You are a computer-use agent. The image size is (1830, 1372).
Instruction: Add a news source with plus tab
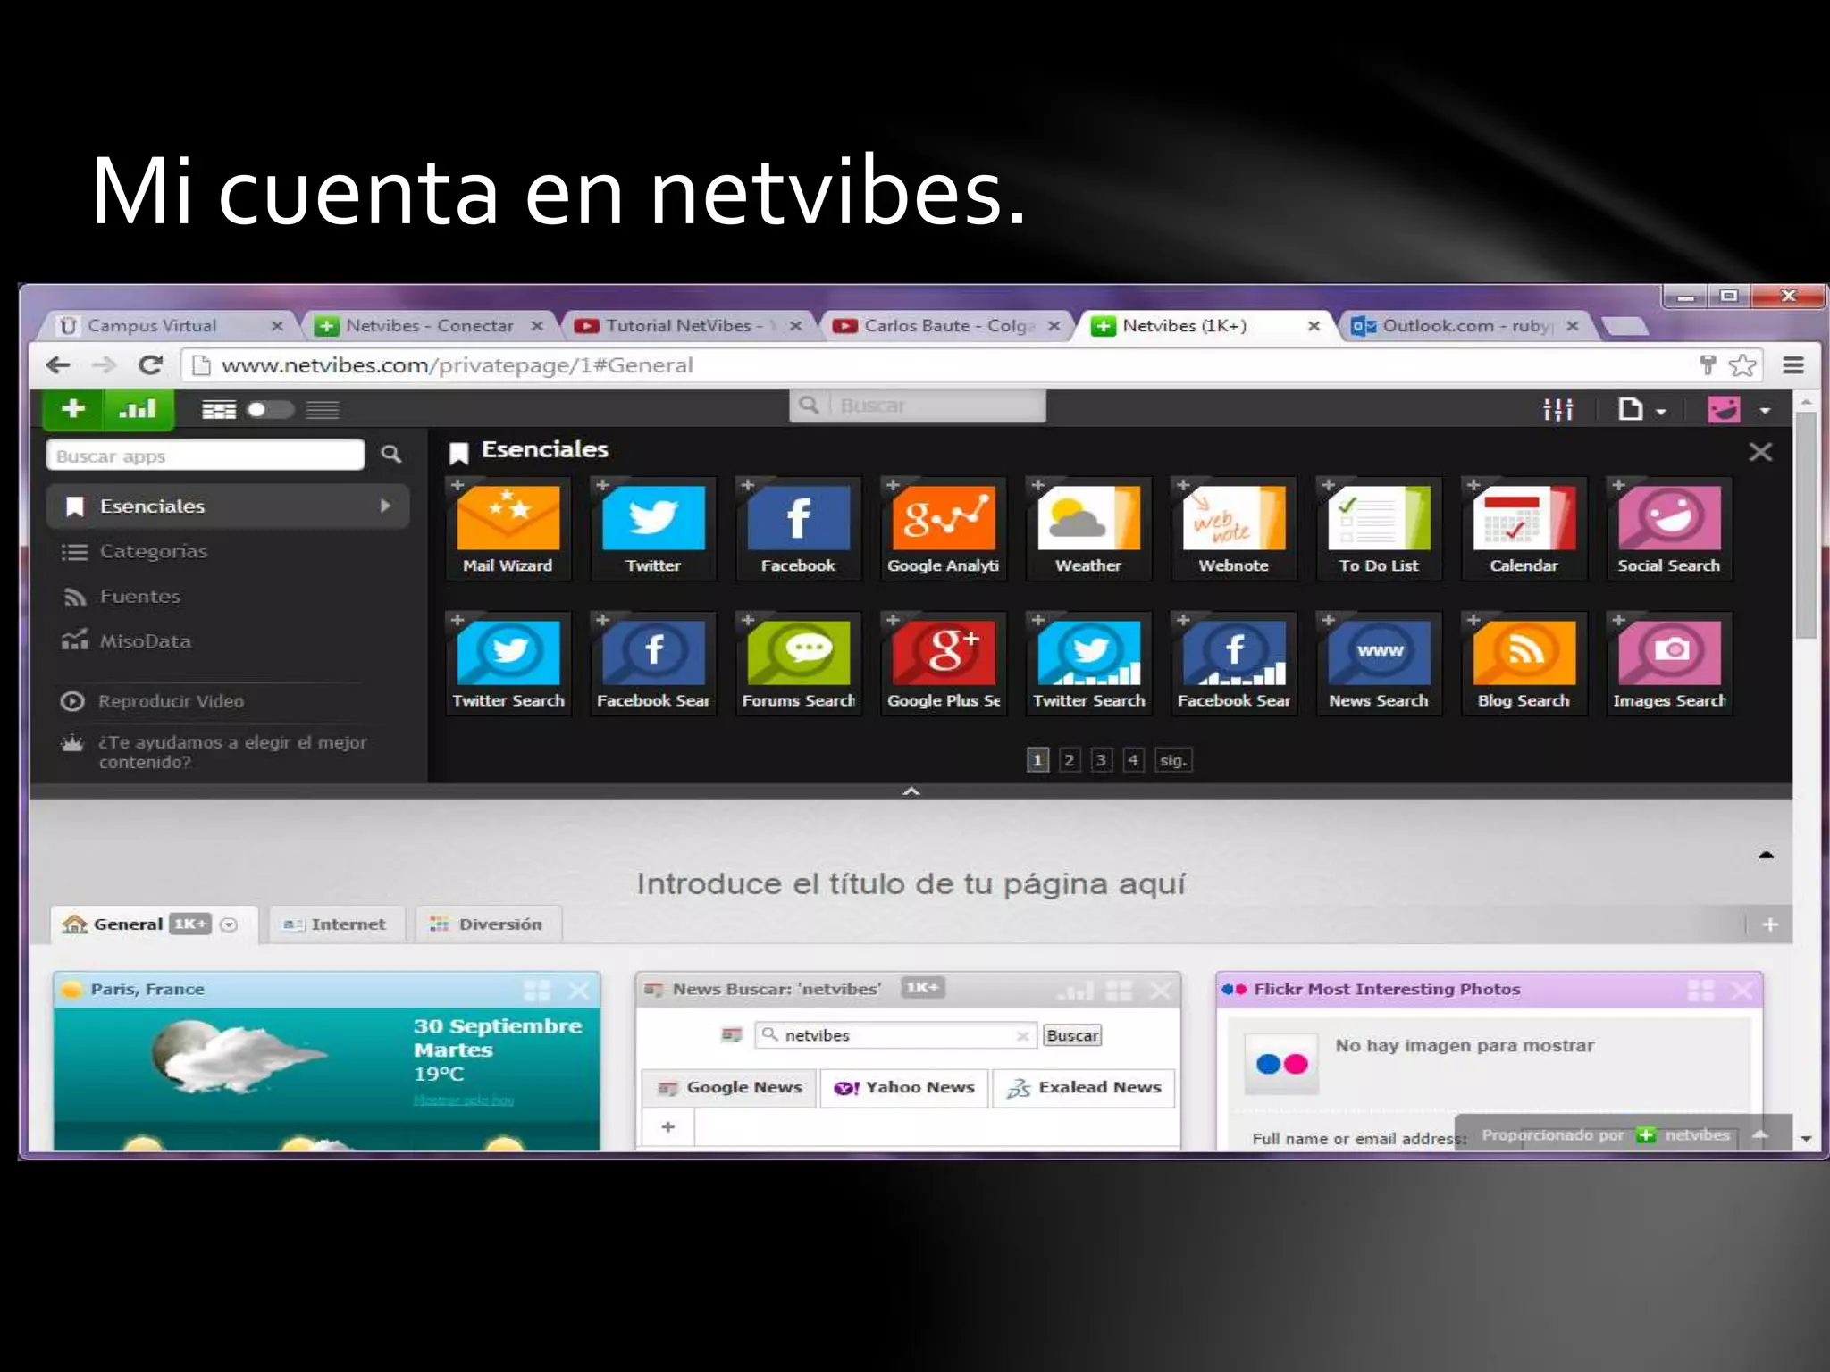(667, 1127)
